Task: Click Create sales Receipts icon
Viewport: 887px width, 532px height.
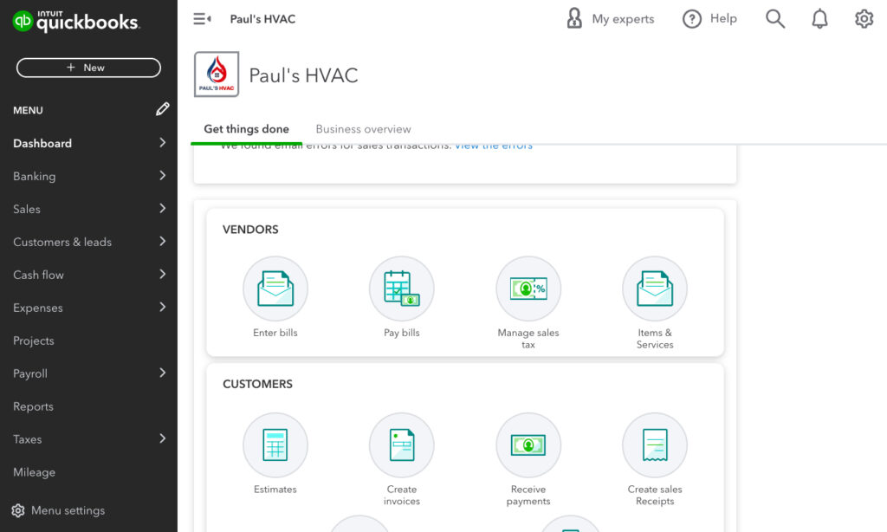Action: point(654,444)
